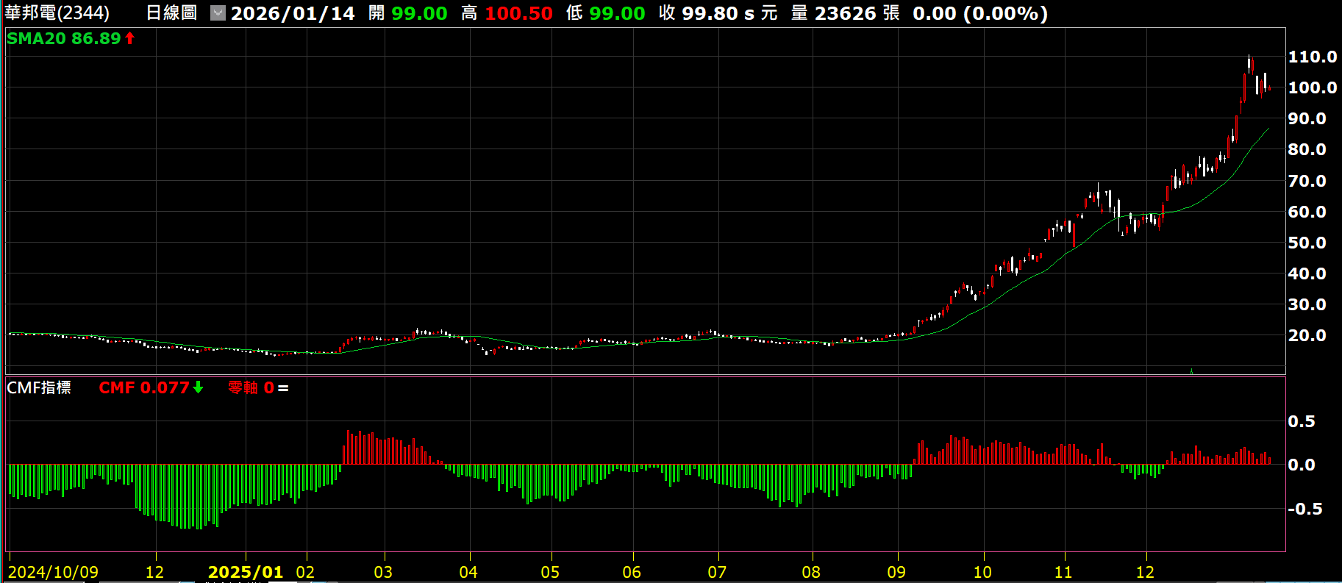
Task: Click the 0.00 (0.00%) change readout
Action: click(x=980, y=13)
